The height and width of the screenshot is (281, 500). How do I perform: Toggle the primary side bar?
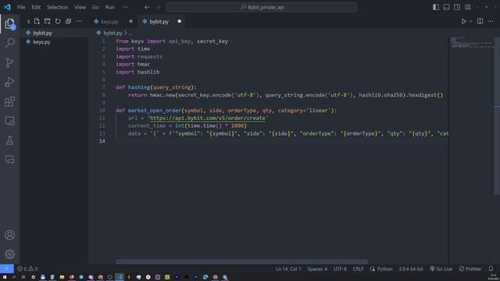tap(436, 7)
